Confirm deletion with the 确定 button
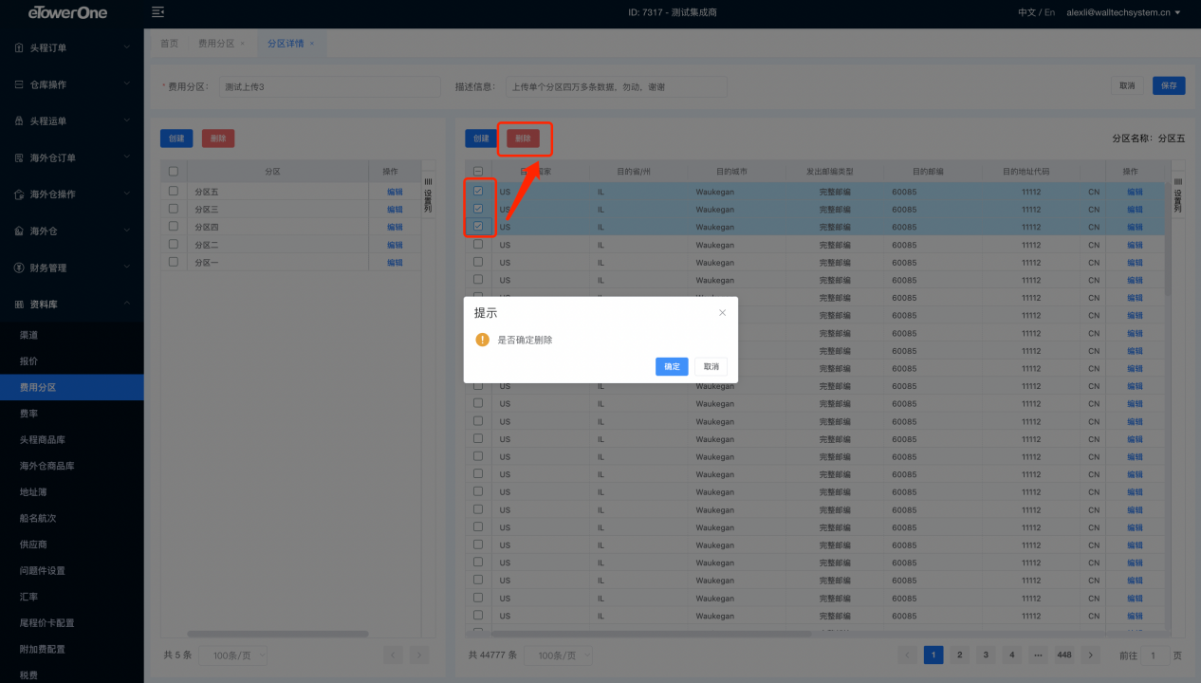Viewport: 1201px width, 683px height. pos(672,366)
